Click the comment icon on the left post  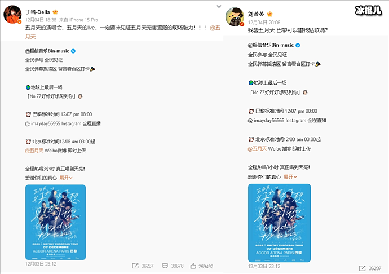coord(165,266)
